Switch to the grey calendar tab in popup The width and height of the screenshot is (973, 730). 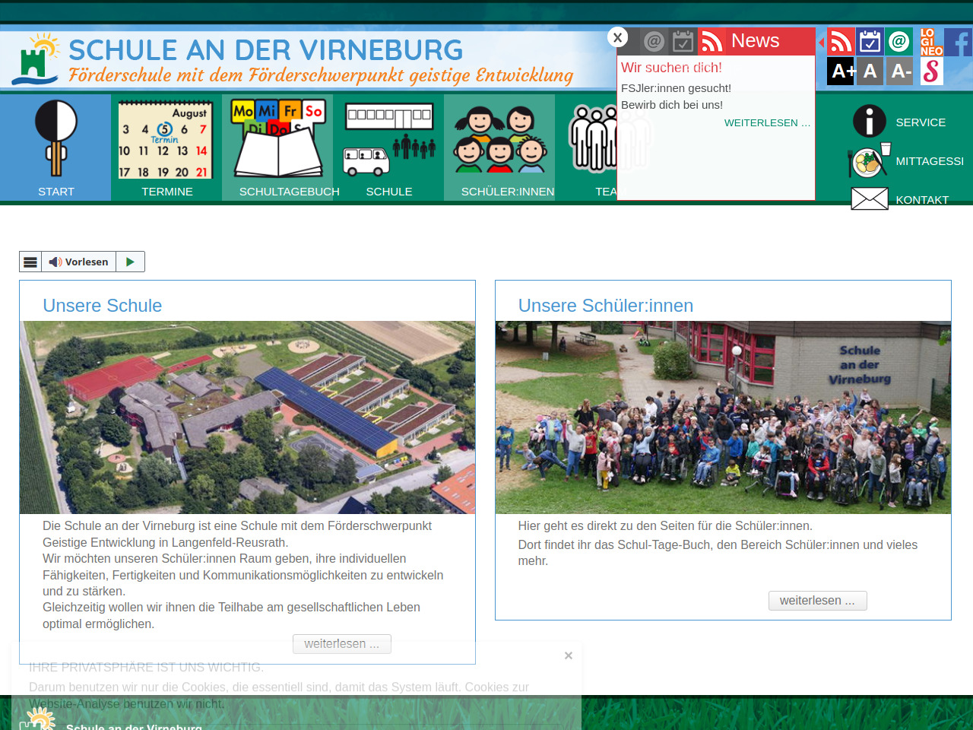coord(683,41)
